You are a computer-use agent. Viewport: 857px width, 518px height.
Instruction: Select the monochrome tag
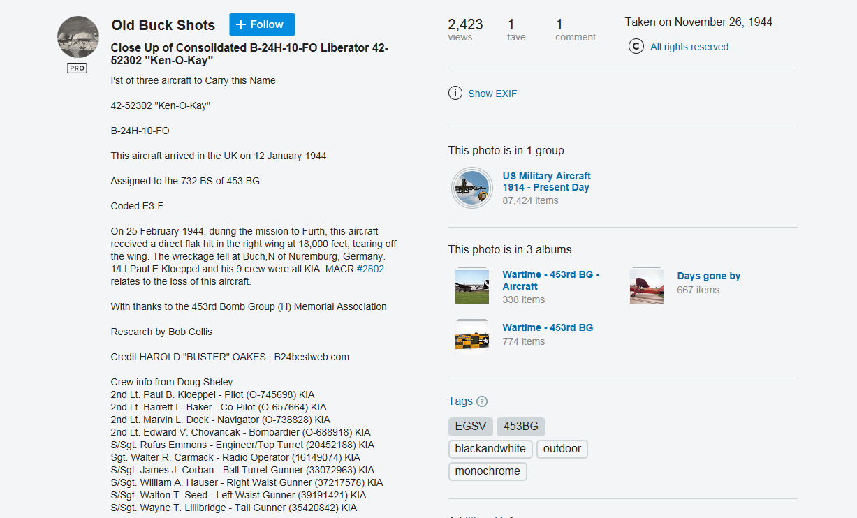tap(488, 471)
